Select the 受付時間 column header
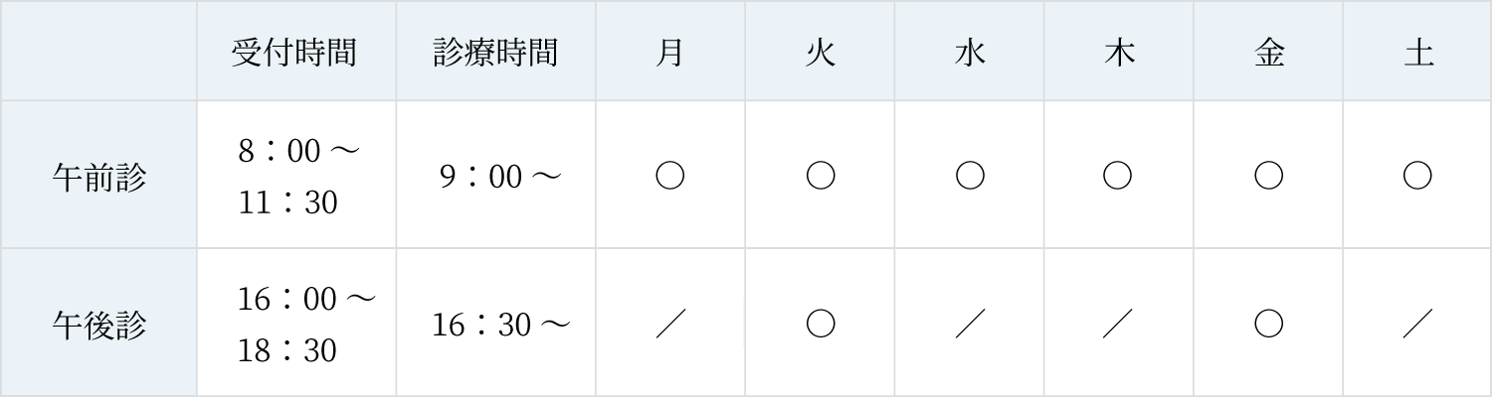Screen dimensions: 1492x397 [294, 53]
